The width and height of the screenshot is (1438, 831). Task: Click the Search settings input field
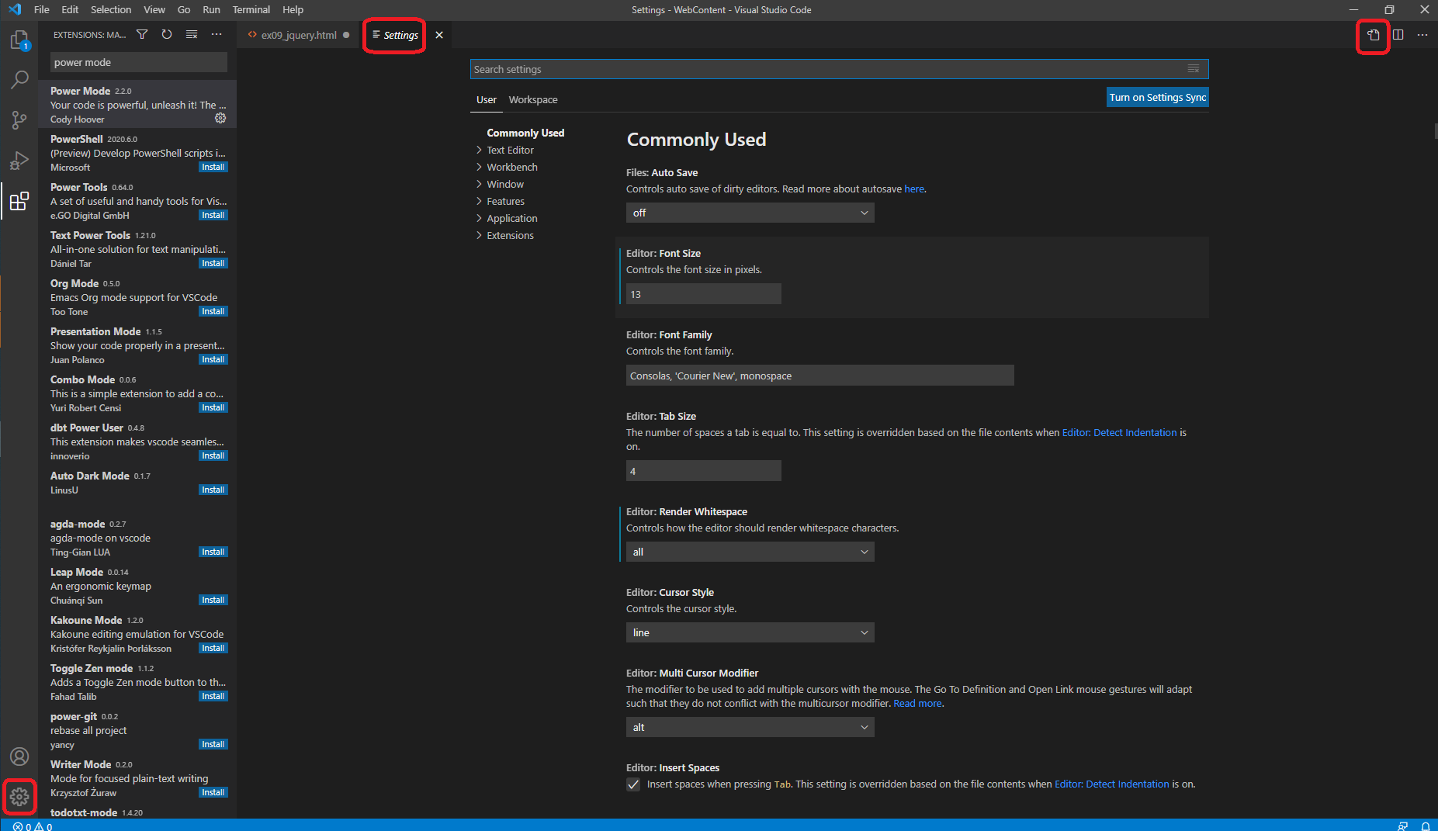(839, 69)
